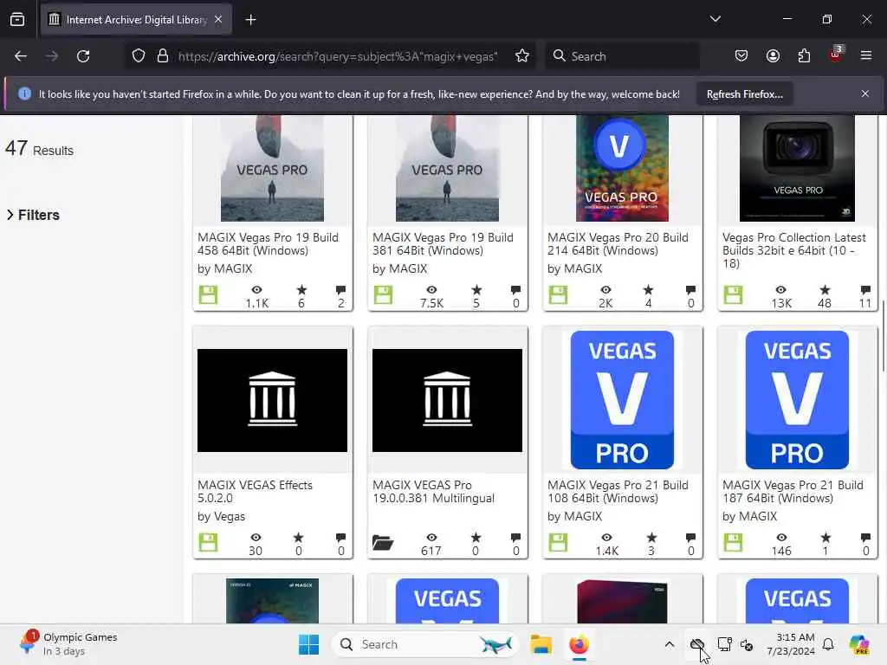Click the page vertical scrollbar
Screen dimensions: 887x665
[x=883, y=337]
